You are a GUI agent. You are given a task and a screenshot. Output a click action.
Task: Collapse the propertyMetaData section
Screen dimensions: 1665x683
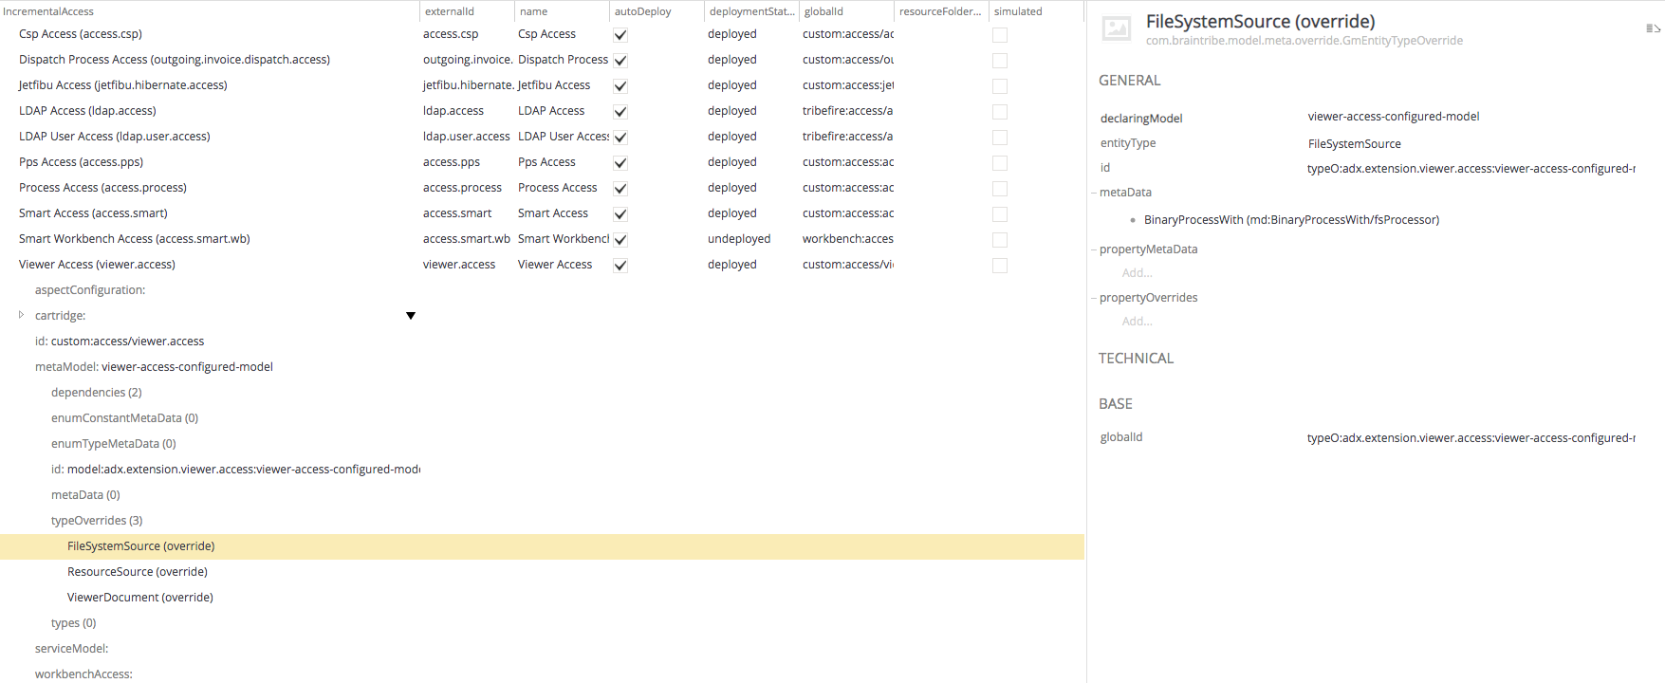click(1094, 249)
